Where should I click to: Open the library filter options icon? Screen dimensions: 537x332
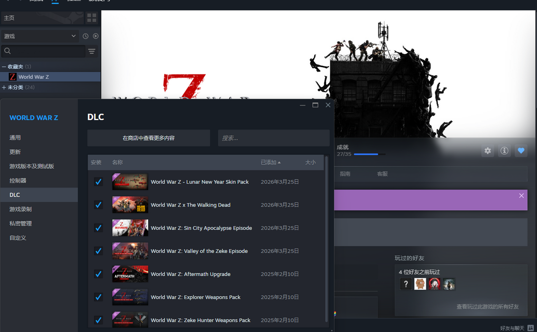[x=91, y=51]
